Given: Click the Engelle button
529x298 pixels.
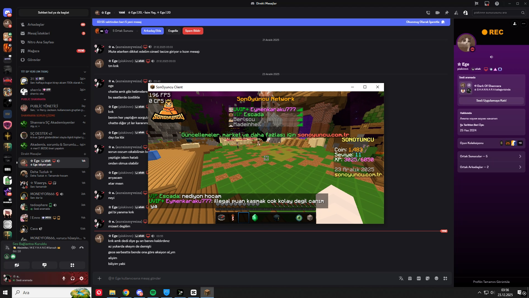Looking at the screenshot, I should pyautogui.click(x=173, y=31).
